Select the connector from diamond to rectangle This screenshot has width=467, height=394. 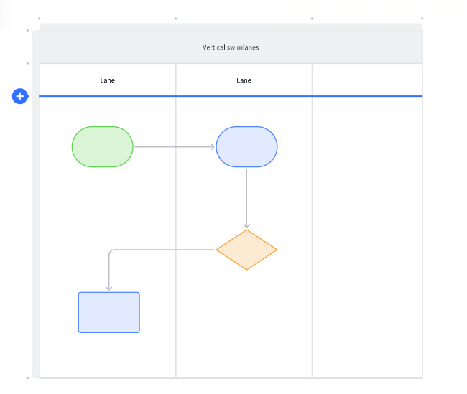click(162, 250)
